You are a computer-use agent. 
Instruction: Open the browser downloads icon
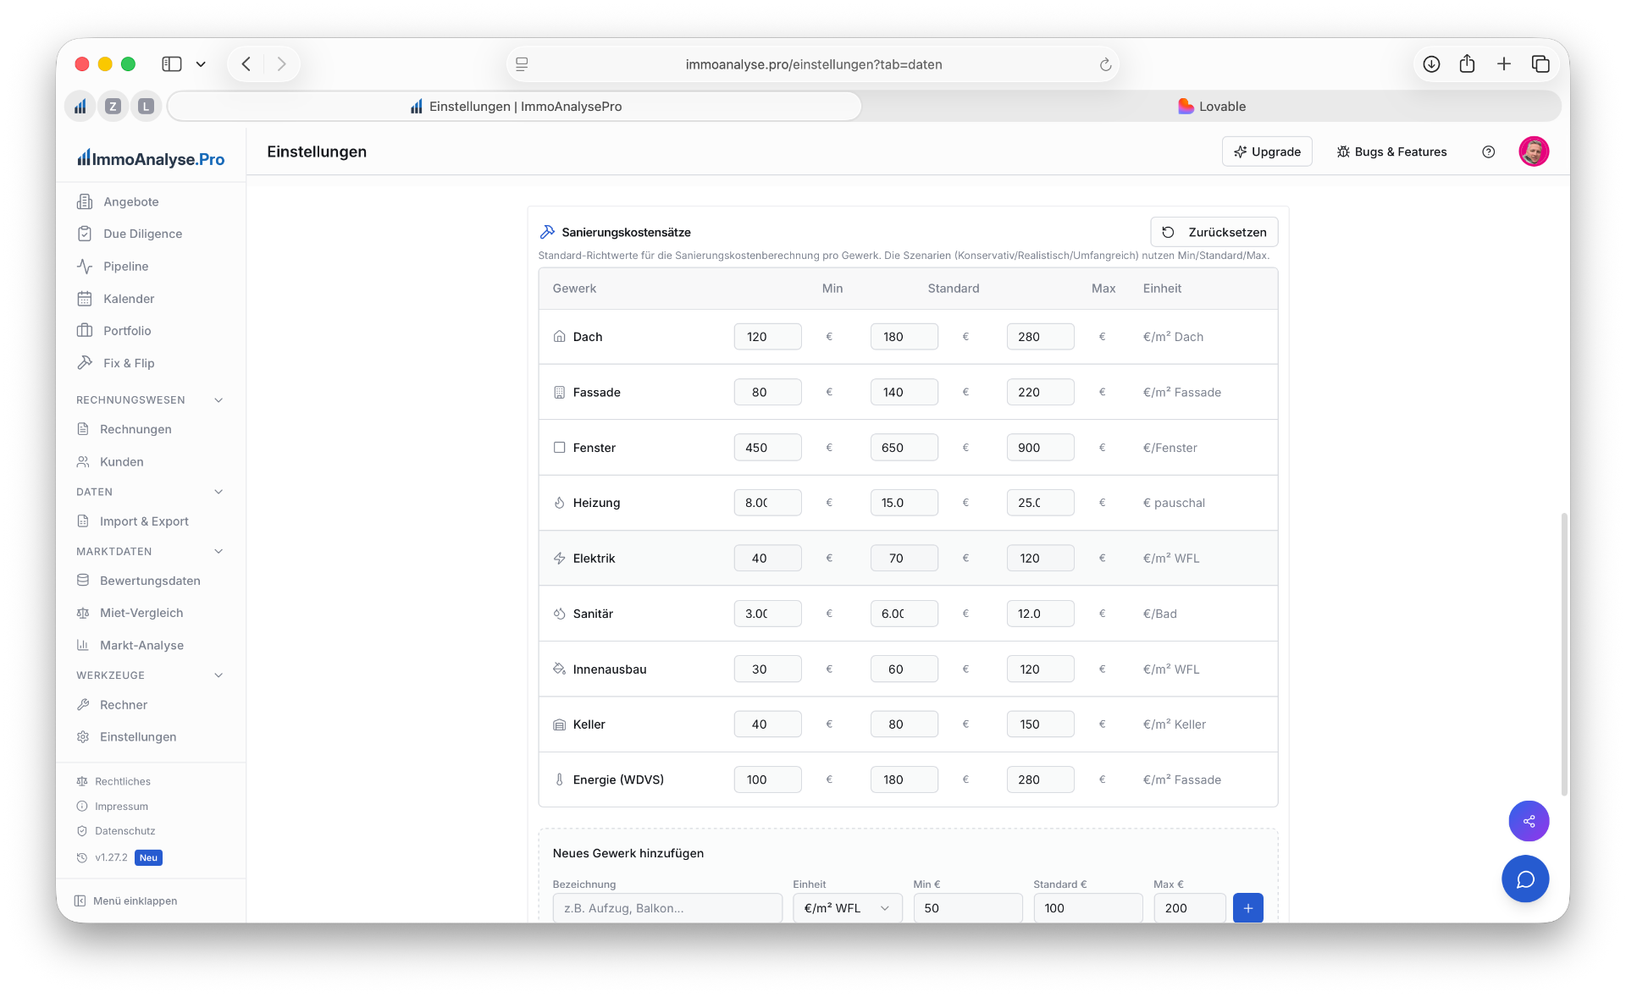(1431, 63)
